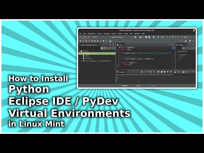Click the blue overview ruler marker in editor
The image size is (204, 153).
tap(173, 48)
